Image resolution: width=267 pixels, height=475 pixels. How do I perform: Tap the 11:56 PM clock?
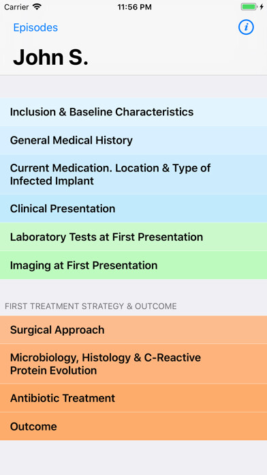coord(135,7)
